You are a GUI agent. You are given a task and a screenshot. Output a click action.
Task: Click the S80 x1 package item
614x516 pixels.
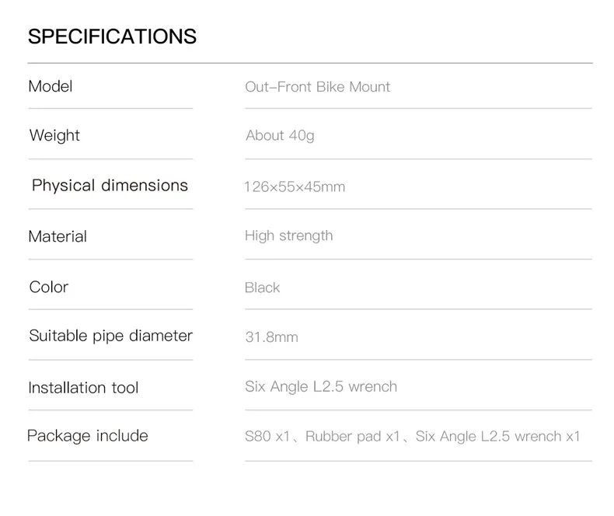click(267, 436)
